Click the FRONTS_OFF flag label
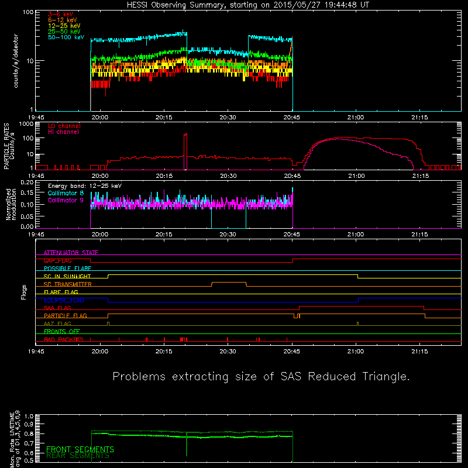The image size is (468, 468). (62, 332)
